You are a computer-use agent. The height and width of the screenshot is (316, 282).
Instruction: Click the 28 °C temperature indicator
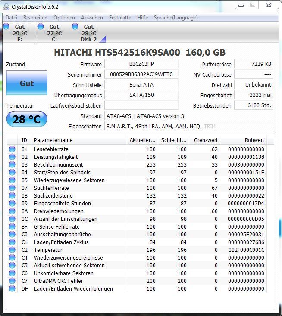pyautogui.click(x=27, y=119)
